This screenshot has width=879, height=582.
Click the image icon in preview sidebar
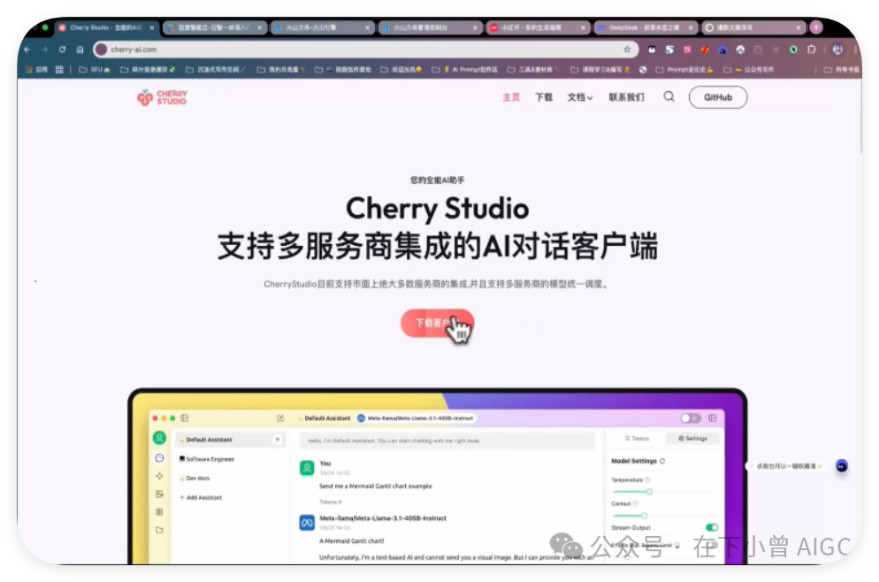click(159, 494)
